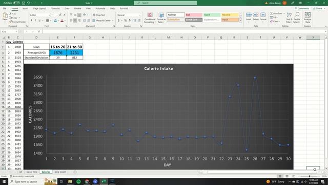Click the Align Left icon
This screenshot has width=328, height=185.
point(71,21)
